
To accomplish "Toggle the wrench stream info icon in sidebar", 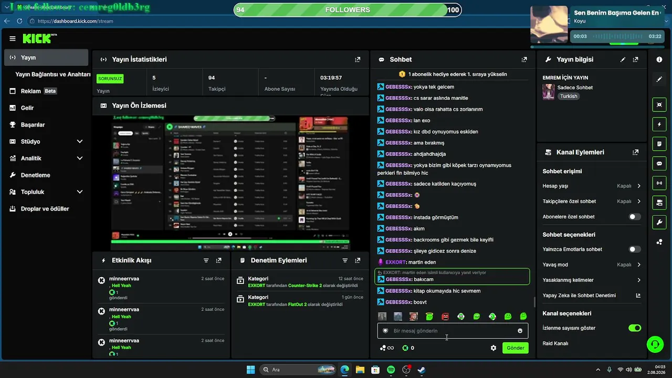I will tap(659, 222).
